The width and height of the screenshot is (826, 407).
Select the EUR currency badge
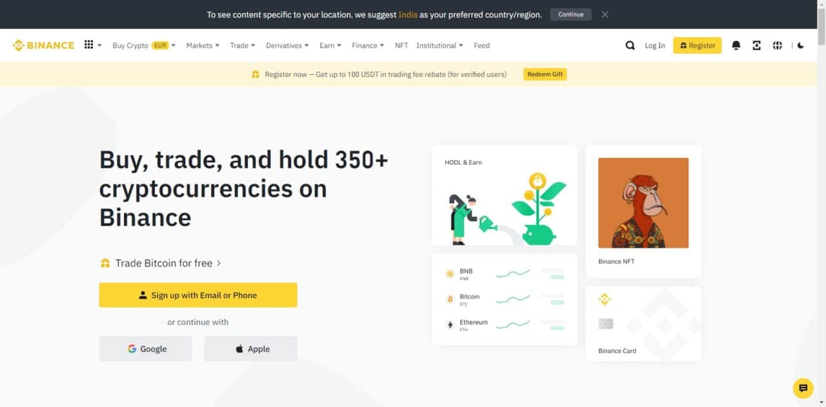[160, 45]
